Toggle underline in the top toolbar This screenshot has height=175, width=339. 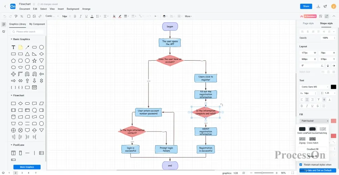86,16
